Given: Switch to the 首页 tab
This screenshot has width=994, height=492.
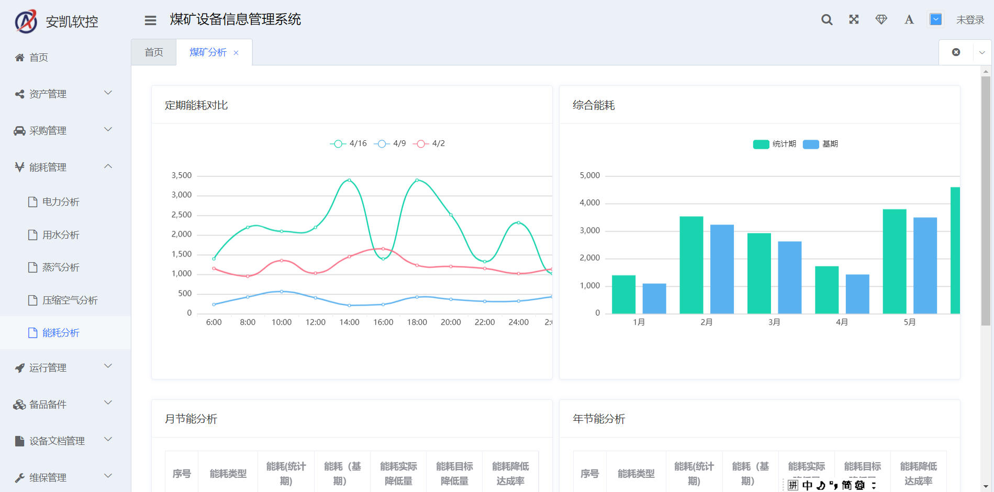Looking at the screenshot, I should [x=154, y=52].
